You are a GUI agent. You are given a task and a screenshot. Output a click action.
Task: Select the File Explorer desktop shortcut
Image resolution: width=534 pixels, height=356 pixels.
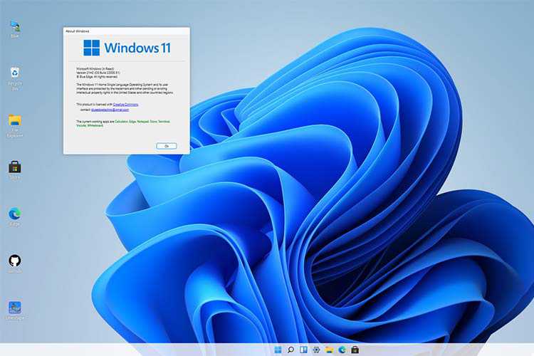(14, 121)
